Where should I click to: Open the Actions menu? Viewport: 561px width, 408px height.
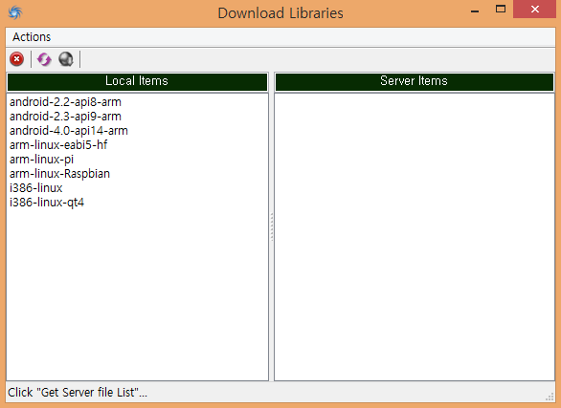32,36
